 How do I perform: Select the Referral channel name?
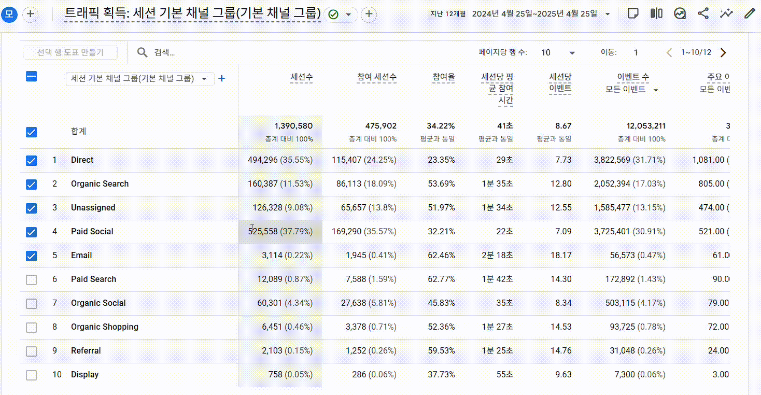click(86, 351)
